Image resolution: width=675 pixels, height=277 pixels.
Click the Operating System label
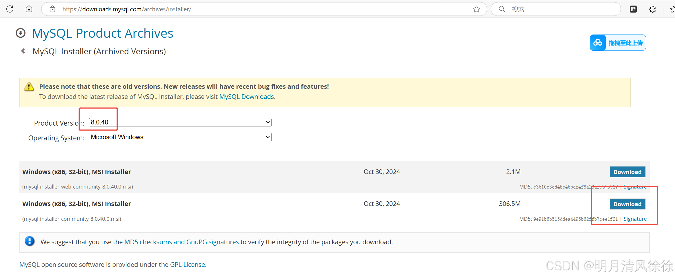coord(56,138)
